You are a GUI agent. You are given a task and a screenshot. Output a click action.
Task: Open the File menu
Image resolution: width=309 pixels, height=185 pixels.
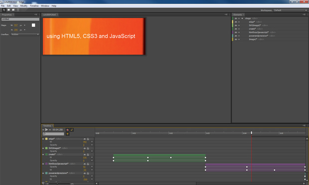(3, 6)
